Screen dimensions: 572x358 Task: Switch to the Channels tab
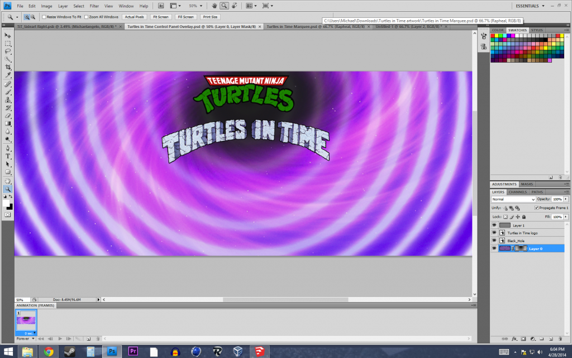pos(517,192)
